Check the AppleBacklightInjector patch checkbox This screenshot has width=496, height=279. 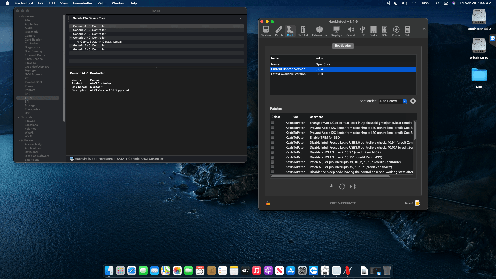point(272,123)
